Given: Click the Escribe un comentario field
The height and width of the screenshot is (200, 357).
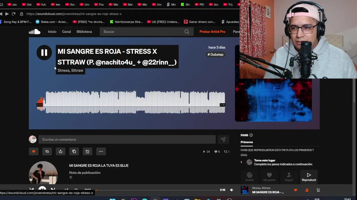Looking at the screenshot, I should (127, 139).
